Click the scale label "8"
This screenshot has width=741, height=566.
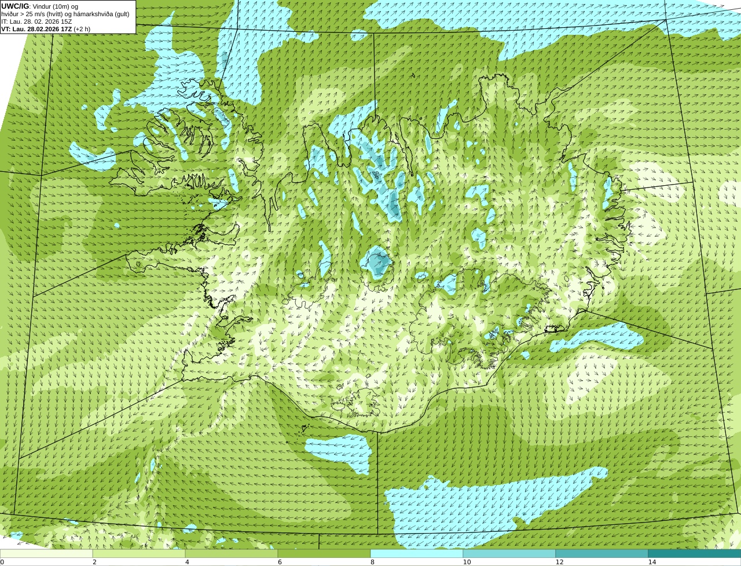tap(372, 562)
